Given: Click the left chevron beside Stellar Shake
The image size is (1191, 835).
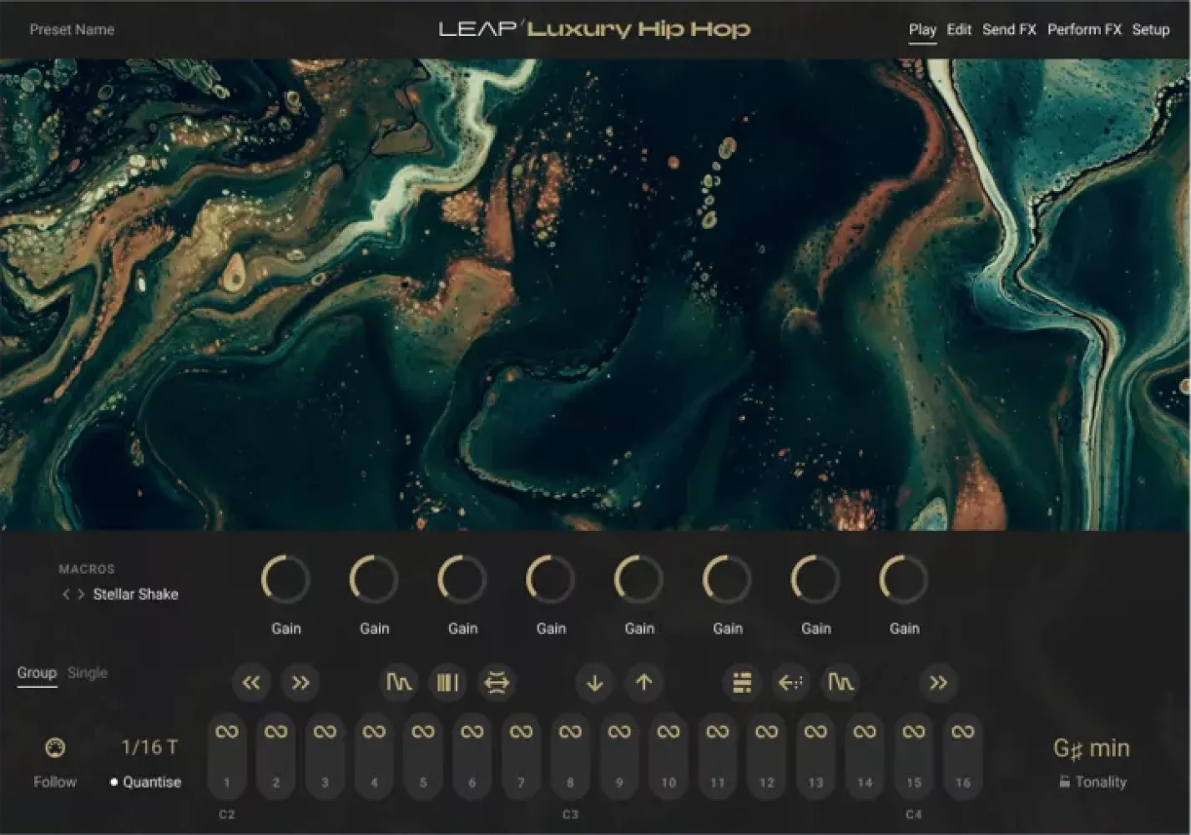Looking at the screenshot, I should [x=65, y=595].
